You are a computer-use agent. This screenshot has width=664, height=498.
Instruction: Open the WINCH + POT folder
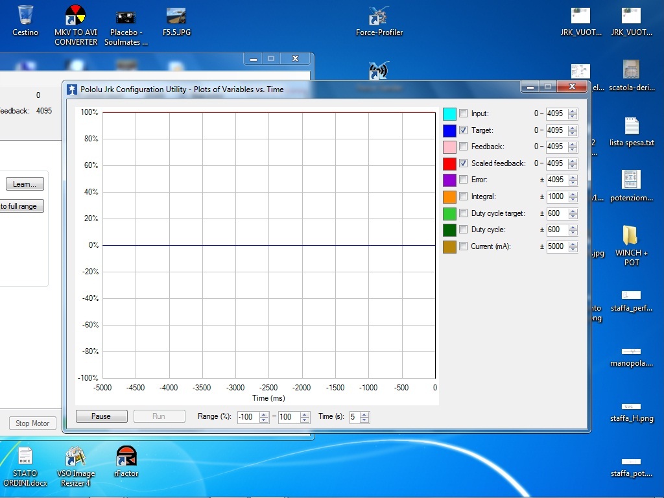632,246
